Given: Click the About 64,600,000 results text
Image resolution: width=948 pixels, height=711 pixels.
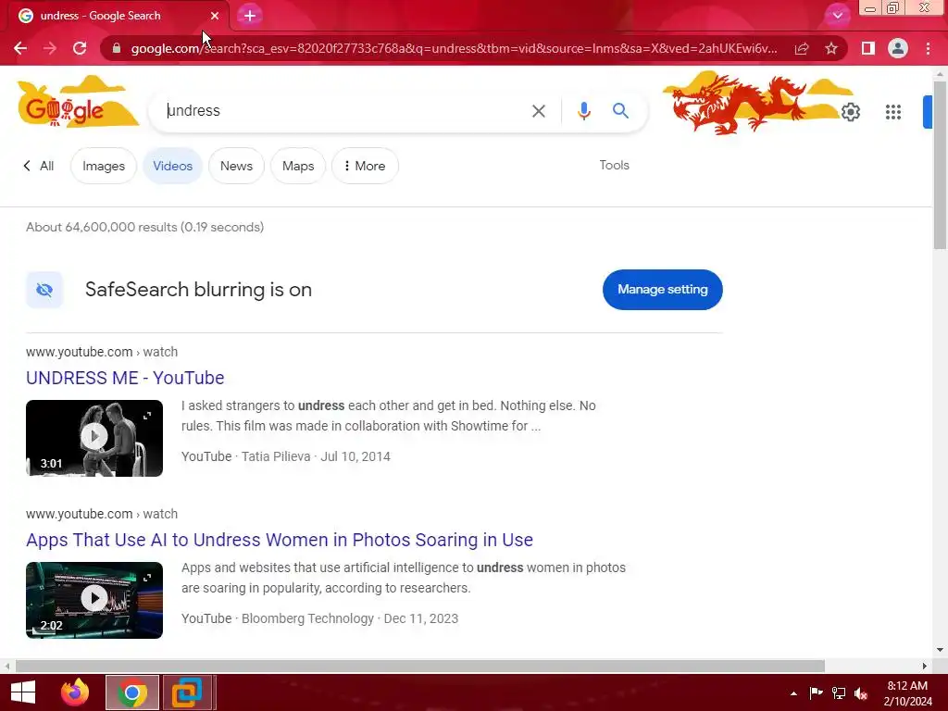Looking at the screenshot, I should [145, 228].
